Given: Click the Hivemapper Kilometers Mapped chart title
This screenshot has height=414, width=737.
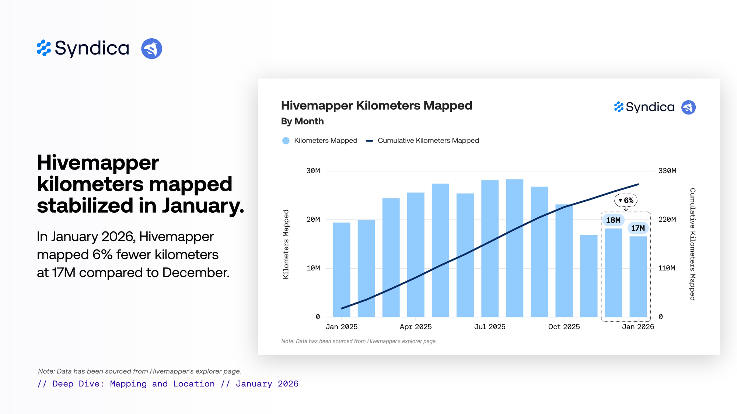Looking at the screenshot, I should coord(376,106).
